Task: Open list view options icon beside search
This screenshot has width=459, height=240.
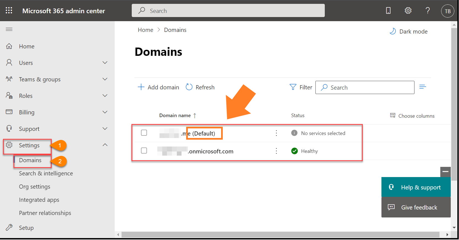Action: 422,87
